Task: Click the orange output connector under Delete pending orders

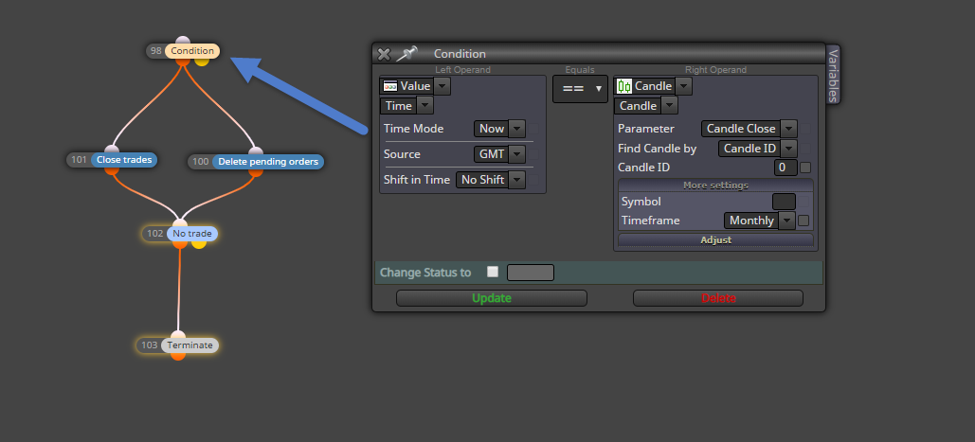Action: 256,172
